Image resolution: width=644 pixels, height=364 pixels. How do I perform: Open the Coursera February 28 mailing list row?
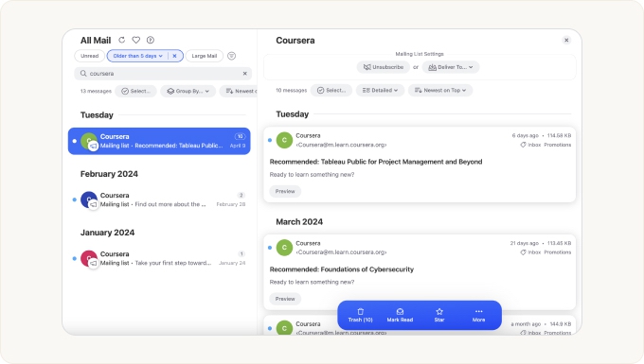tap(159, 199)
